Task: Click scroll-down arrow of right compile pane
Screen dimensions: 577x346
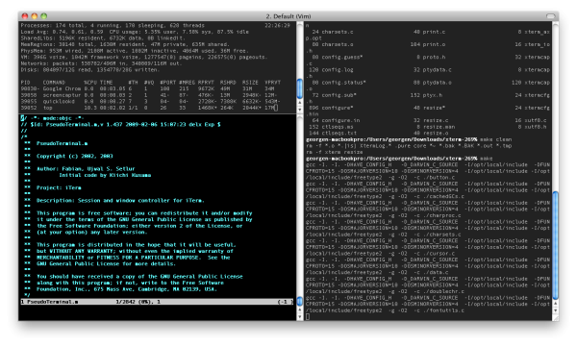Action: (x=555, y=310)
